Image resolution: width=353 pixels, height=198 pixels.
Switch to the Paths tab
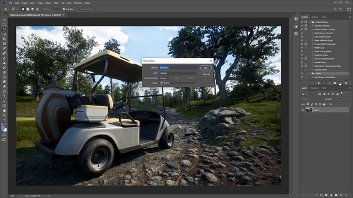tap(324, 88)
